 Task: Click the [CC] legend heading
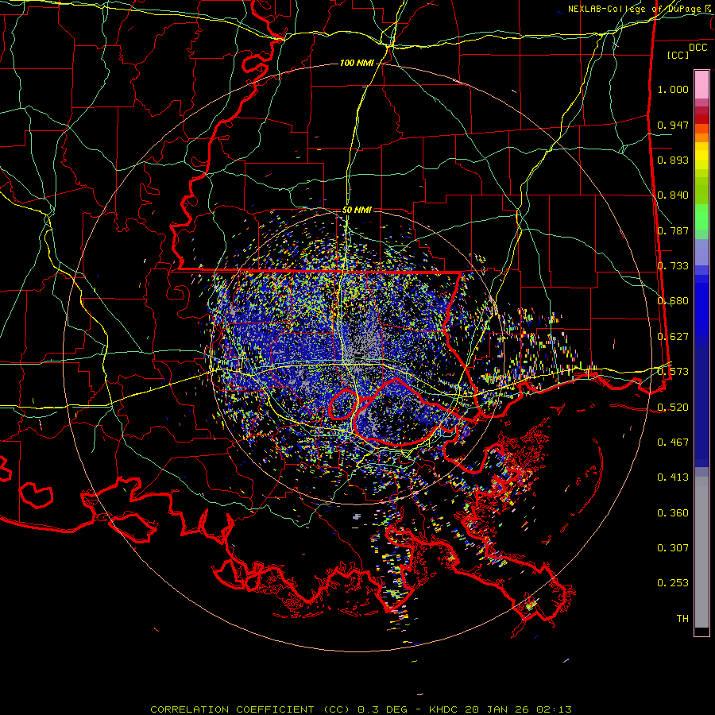click(678, 55)
